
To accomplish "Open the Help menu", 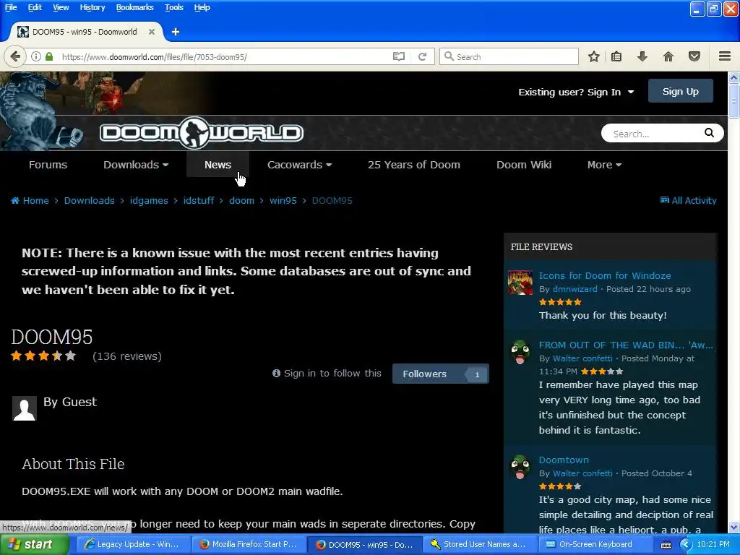I will click(x=202, y=7).
